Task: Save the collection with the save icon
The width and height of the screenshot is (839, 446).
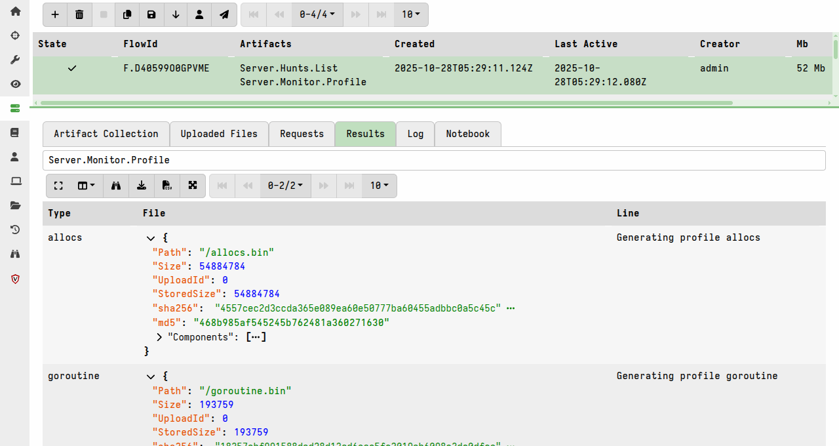Action: pos(151,14)
